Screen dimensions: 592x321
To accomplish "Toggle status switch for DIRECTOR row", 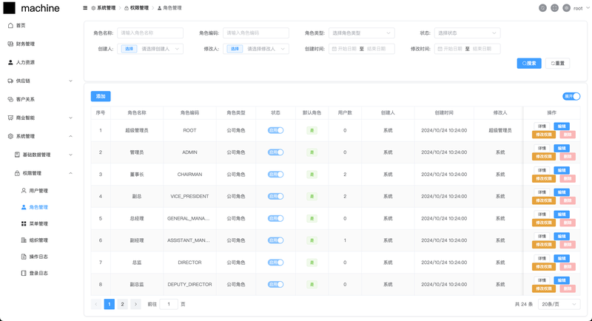I will tap(275, 262).
